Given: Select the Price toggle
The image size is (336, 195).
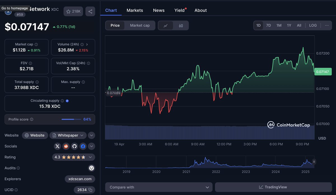Looking at the screenshot, I should [x=115, y=25].
